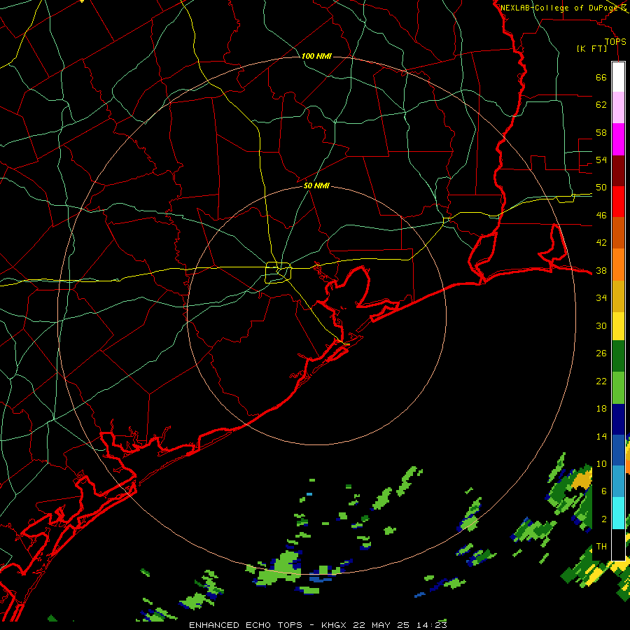Click the dark green legend swatch
The height and width of the screenshot is (630, 630).
pos(618,356)
